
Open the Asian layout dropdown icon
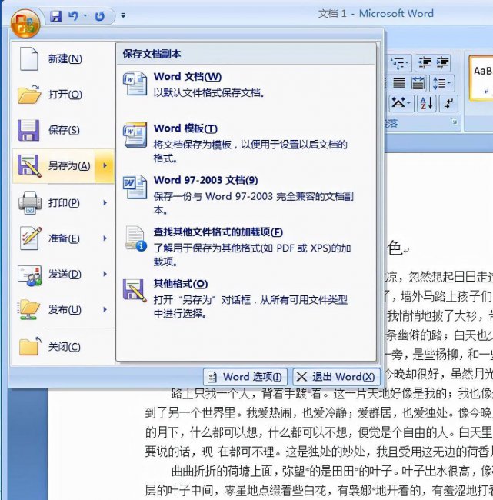[401, 103]
